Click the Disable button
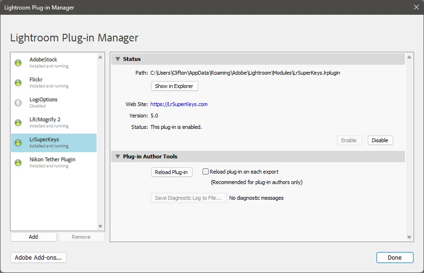This screenshot has height=273, width=424. (x=380, y=140)
